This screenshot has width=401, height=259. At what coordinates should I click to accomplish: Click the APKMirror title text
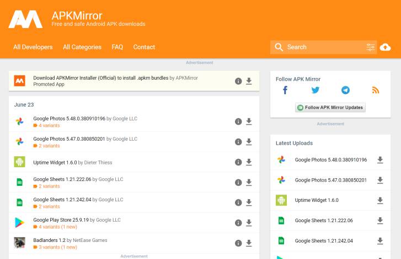click(77, 16)
